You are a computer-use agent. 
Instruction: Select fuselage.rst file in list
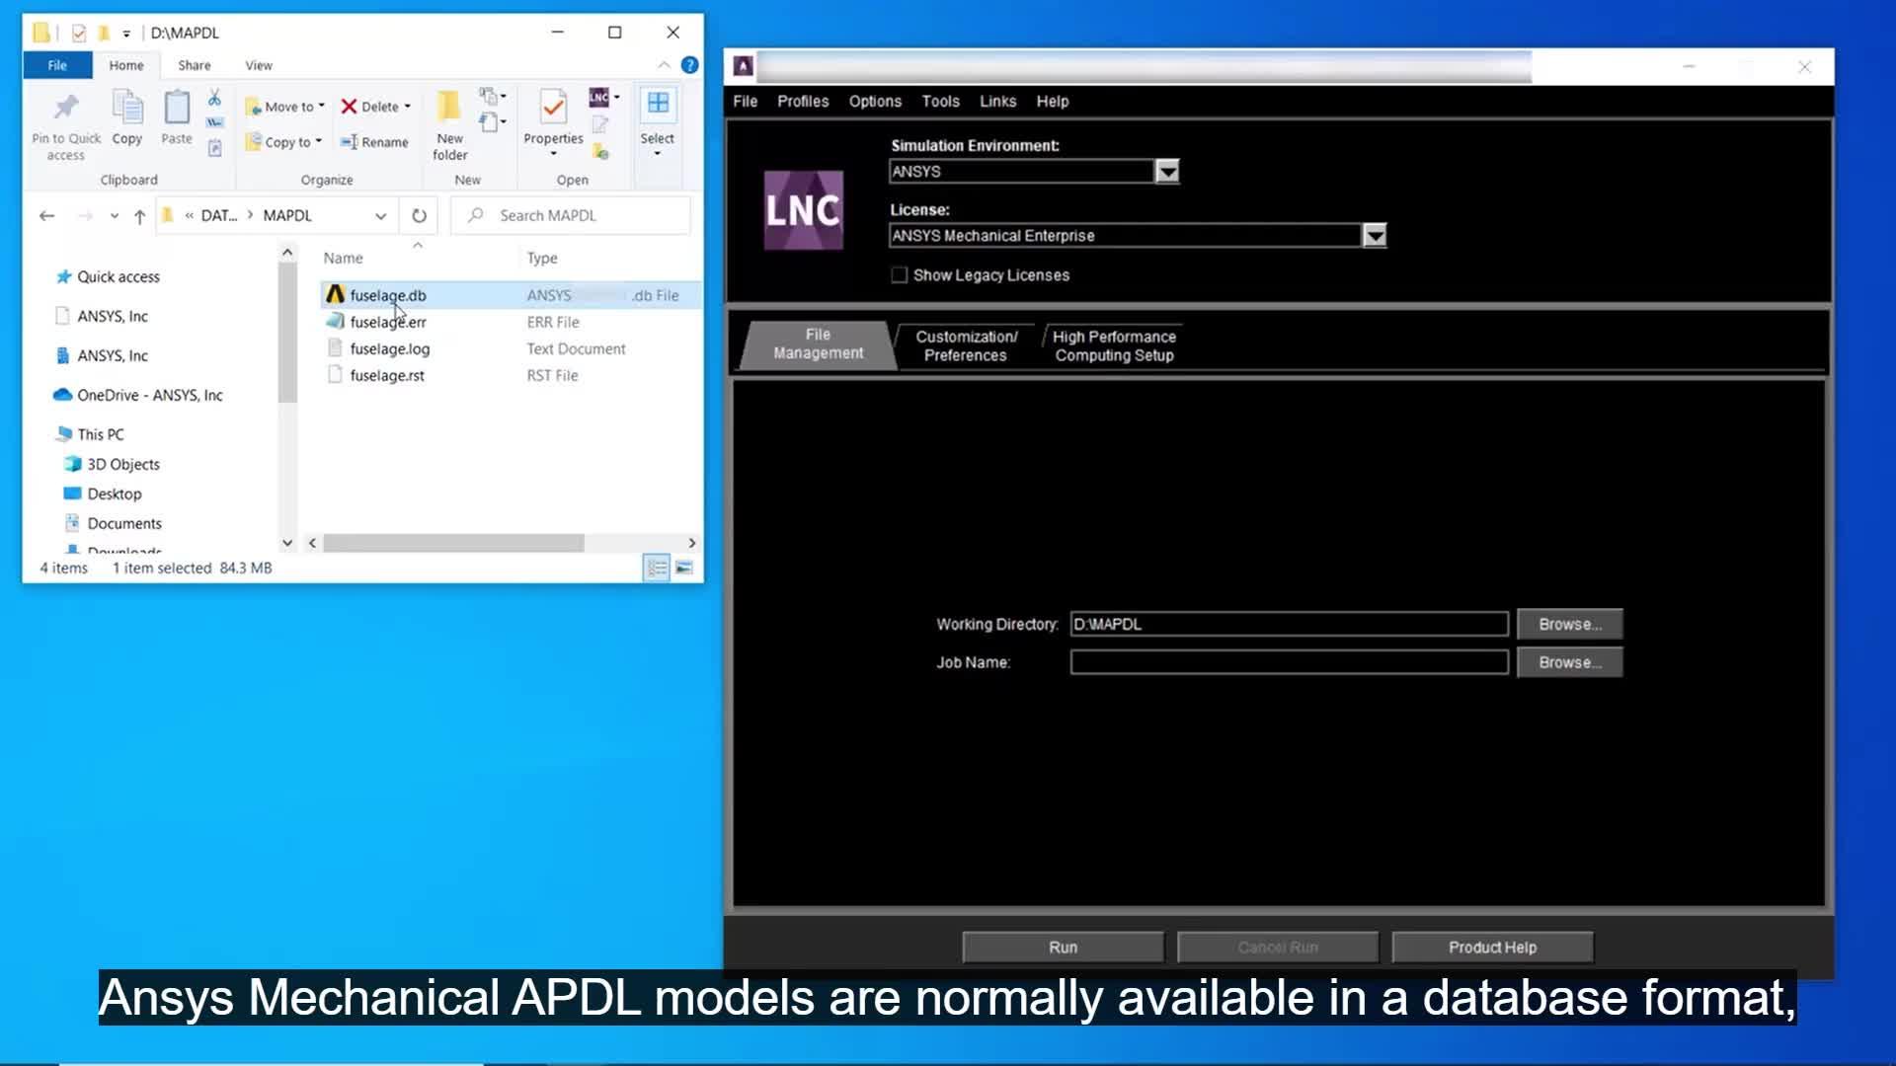(x=387, y=375)
